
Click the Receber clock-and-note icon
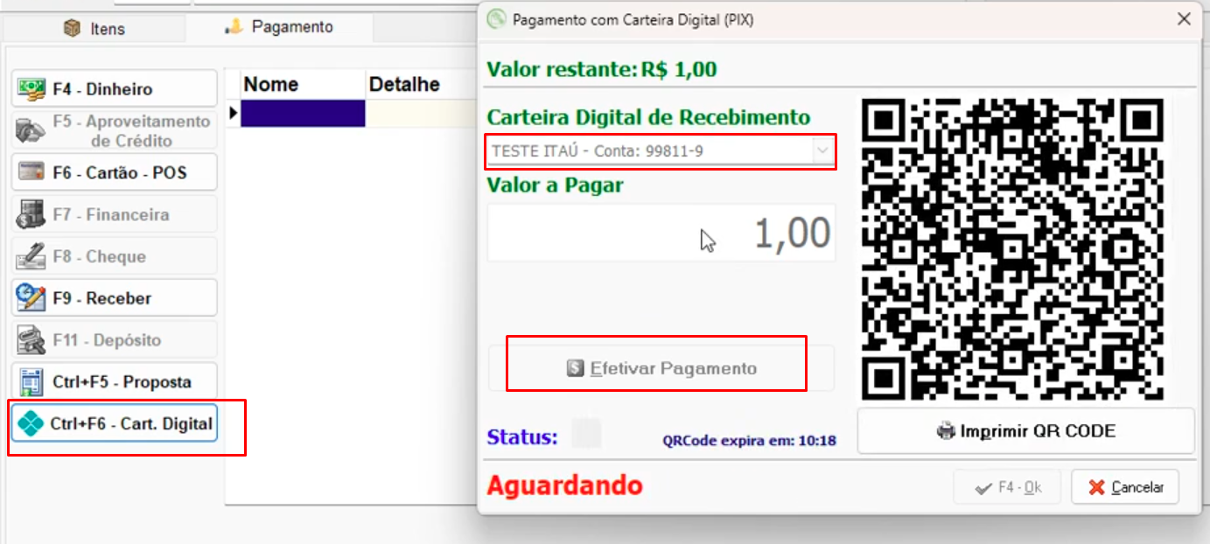tap(31, 298)
